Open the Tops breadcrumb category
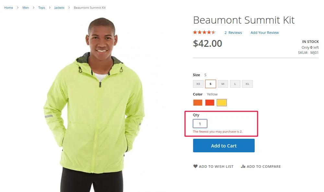The image size is (324, 192). click(x=42, y=8)
